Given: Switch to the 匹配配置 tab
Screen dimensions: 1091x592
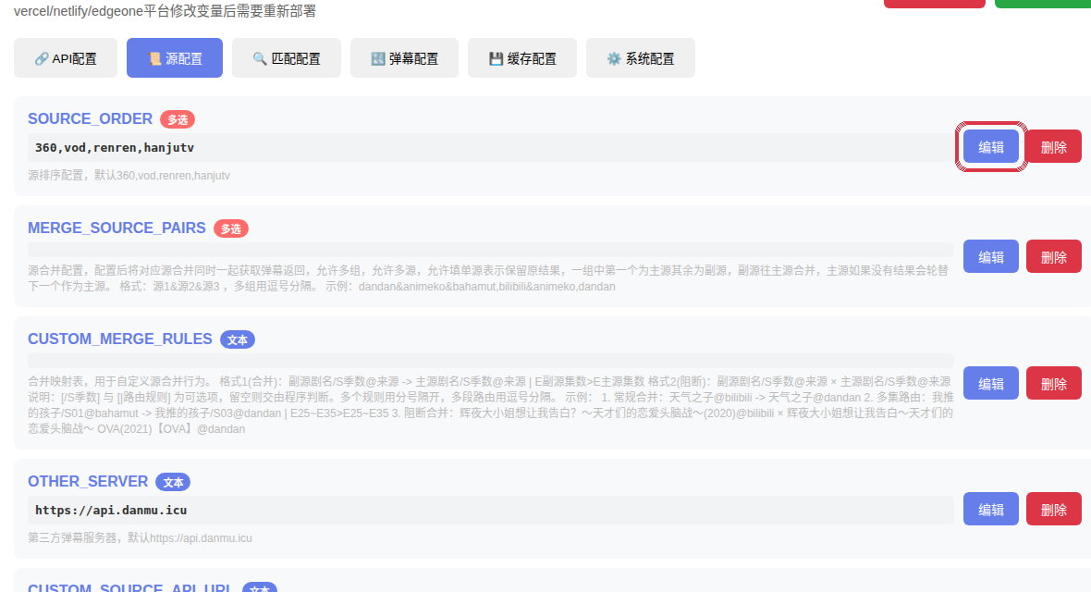Looking at the screenshot, I should [x=287, y=57].
